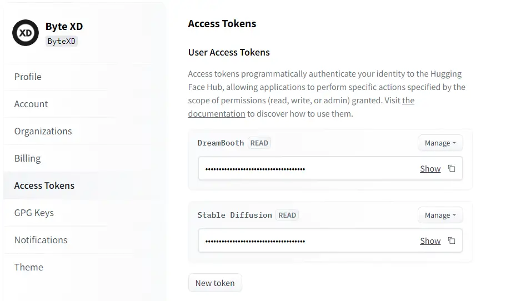Open the GPG Keys section

(85, 213)
